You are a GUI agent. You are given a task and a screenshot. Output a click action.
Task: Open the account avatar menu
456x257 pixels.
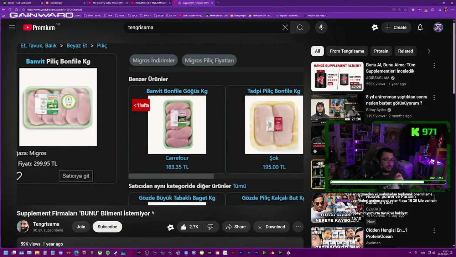(x=438, y=27)
